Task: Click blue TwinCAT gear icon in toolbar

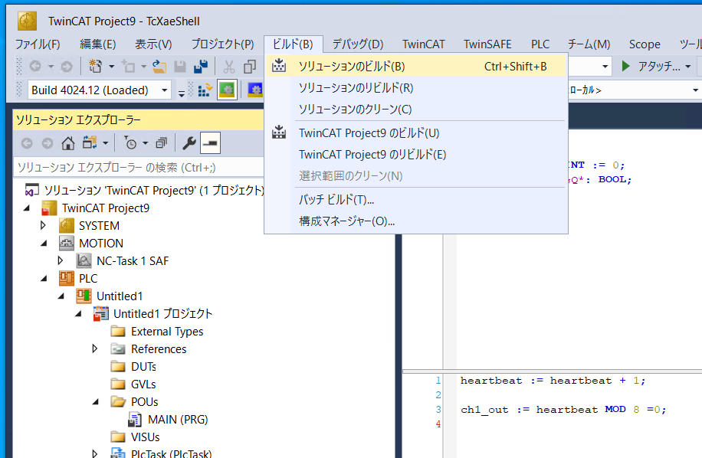Action: click(256, 90)
